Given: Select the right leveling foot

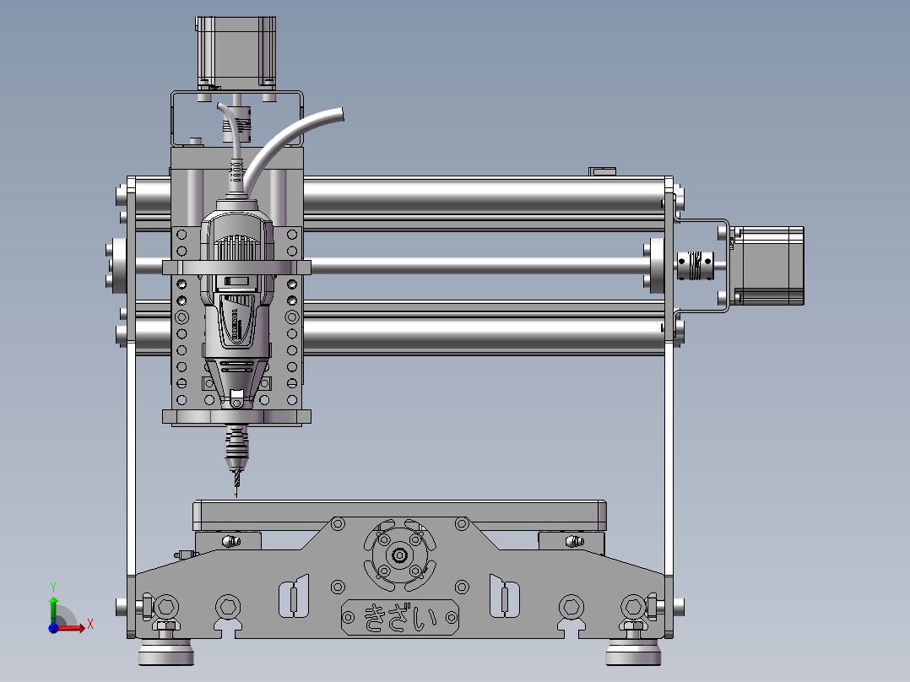Looking at the screenshot, I should coord(633,652).
